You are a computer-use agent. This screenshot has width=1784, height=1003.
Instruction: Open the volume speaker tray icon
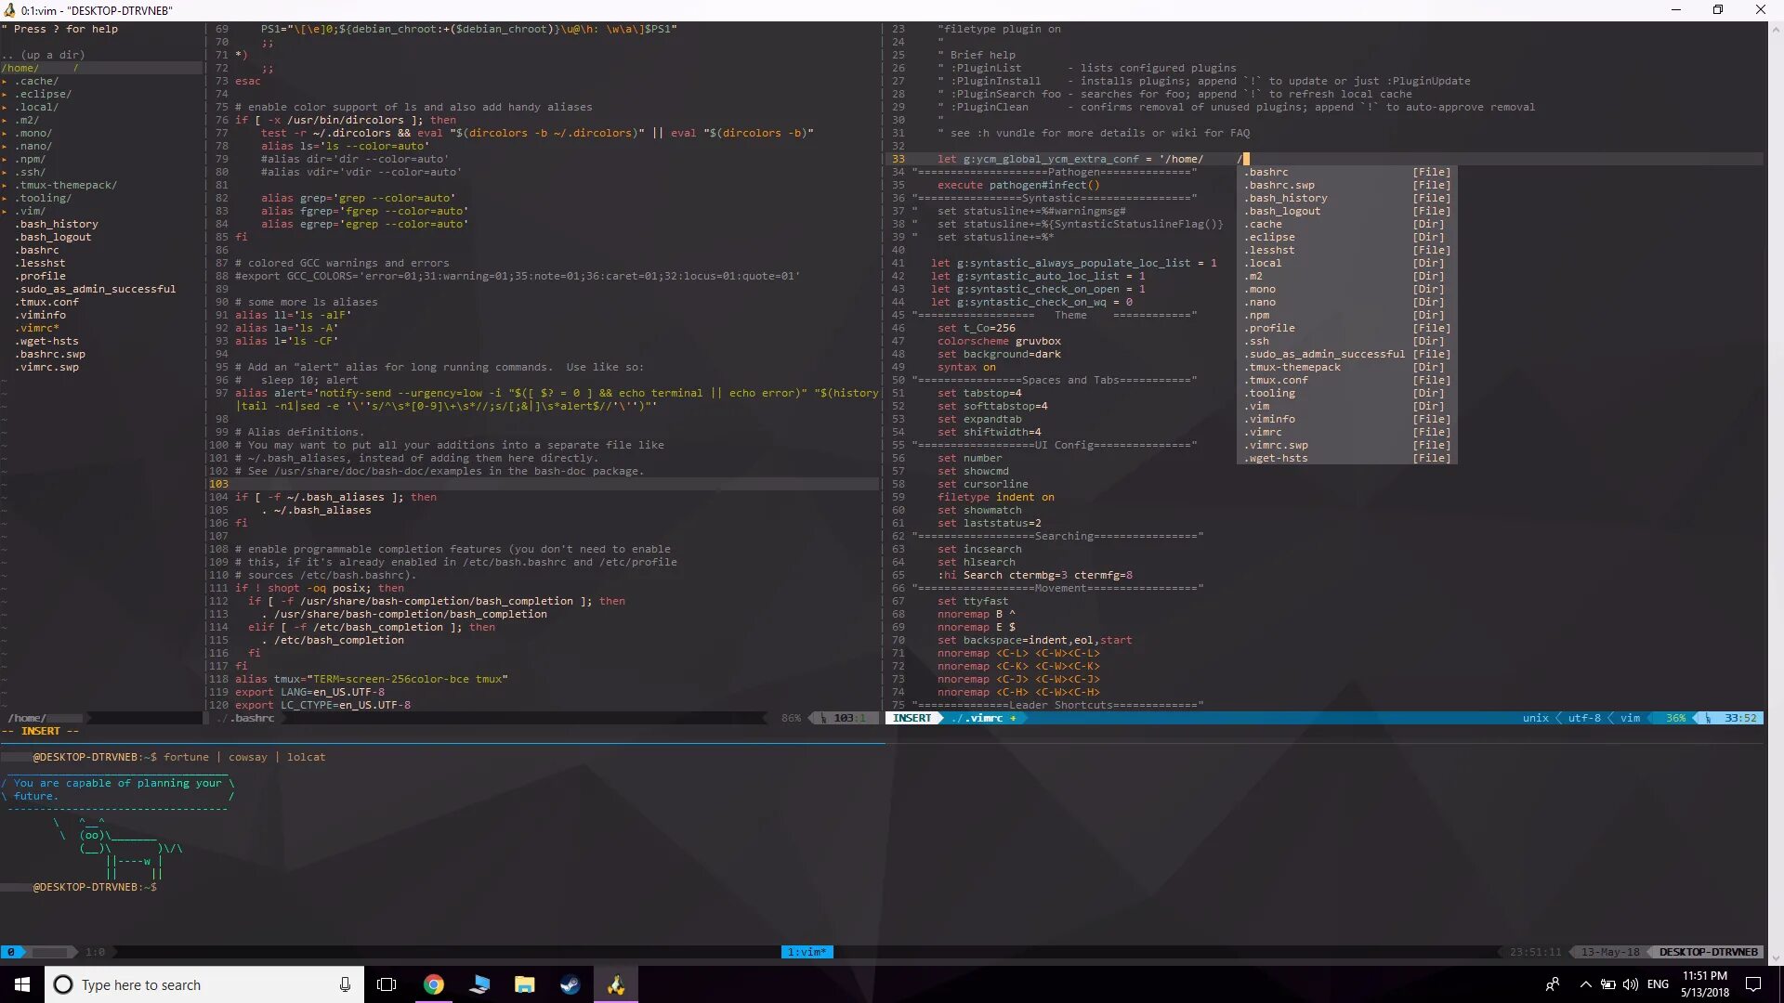(x=1630, y=984)
